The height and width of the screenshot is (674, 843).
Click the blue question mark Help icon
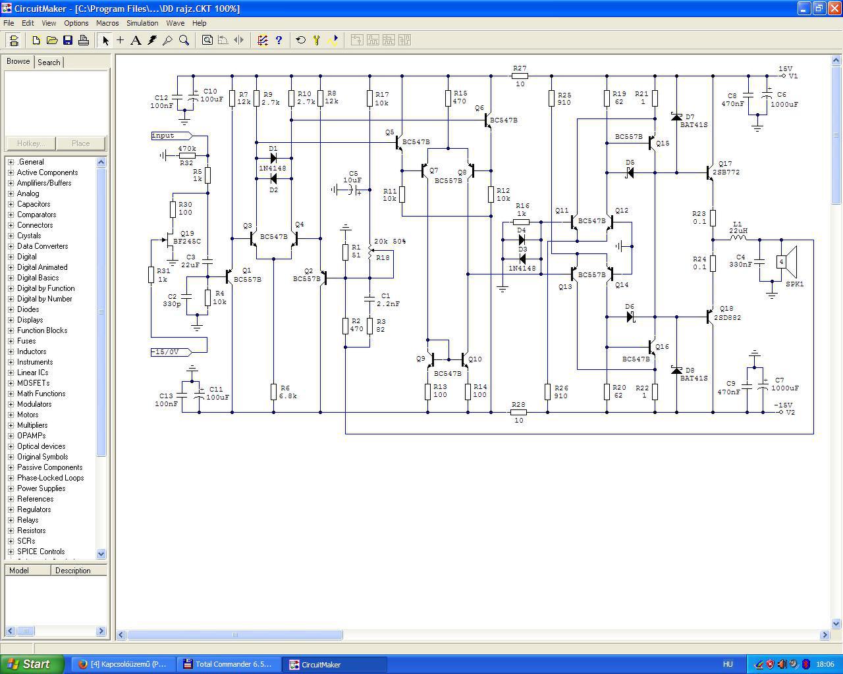coord(279,40)
